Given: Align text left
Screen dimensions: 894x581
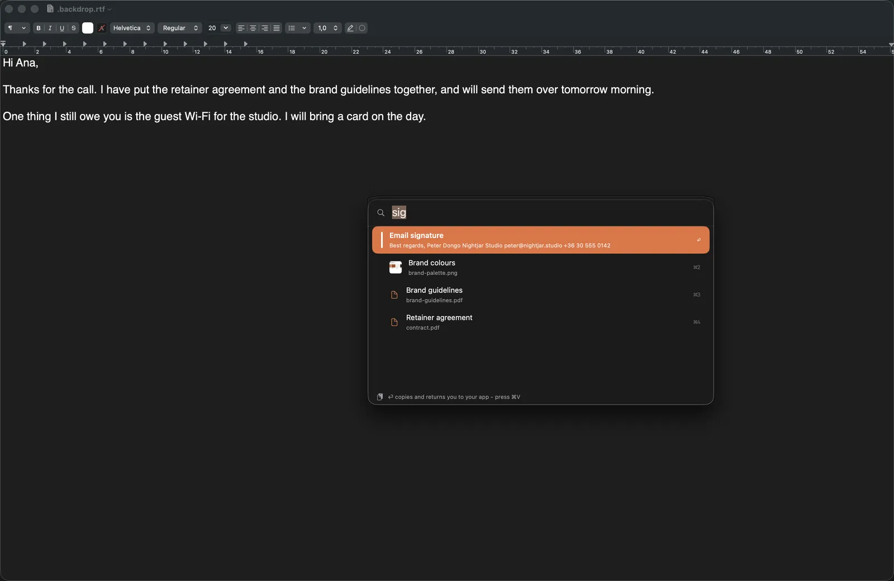Looking at the screenshot, I should pos(241,28).
